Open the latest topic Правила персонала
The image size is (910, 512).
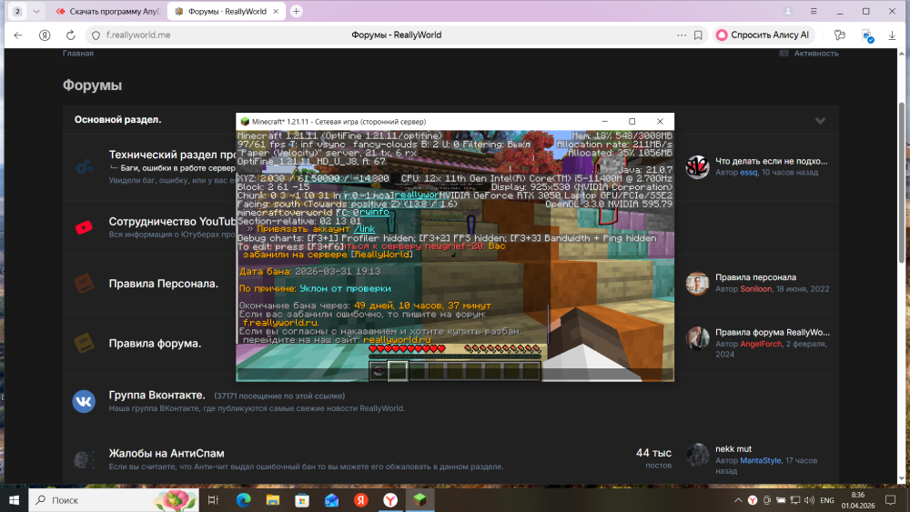[x=755, y=277]
